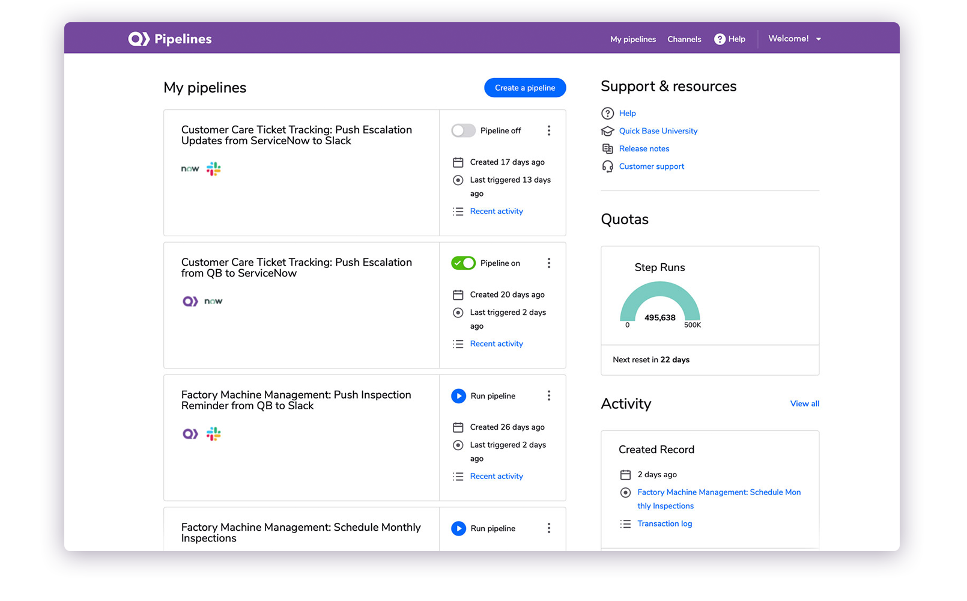Click ServiceNow icon on QB to ServiceNow pipeline
The image size is (967, 601).
[x=213, y=301]
